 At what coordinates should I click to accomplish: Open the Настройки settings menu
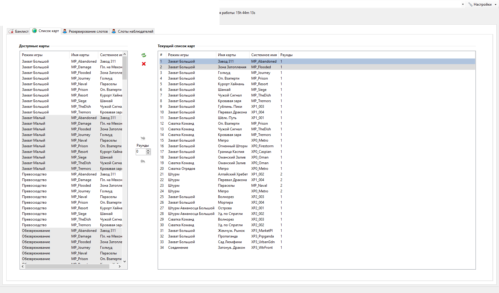click(x=480, y=4)
